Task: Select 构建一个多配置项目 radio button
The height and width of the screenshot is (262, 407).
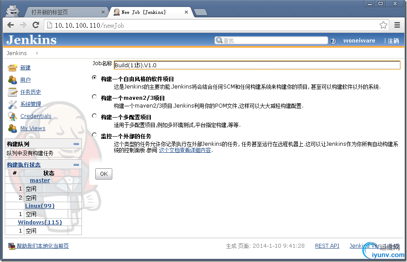Action: click(x=94, y=116)
